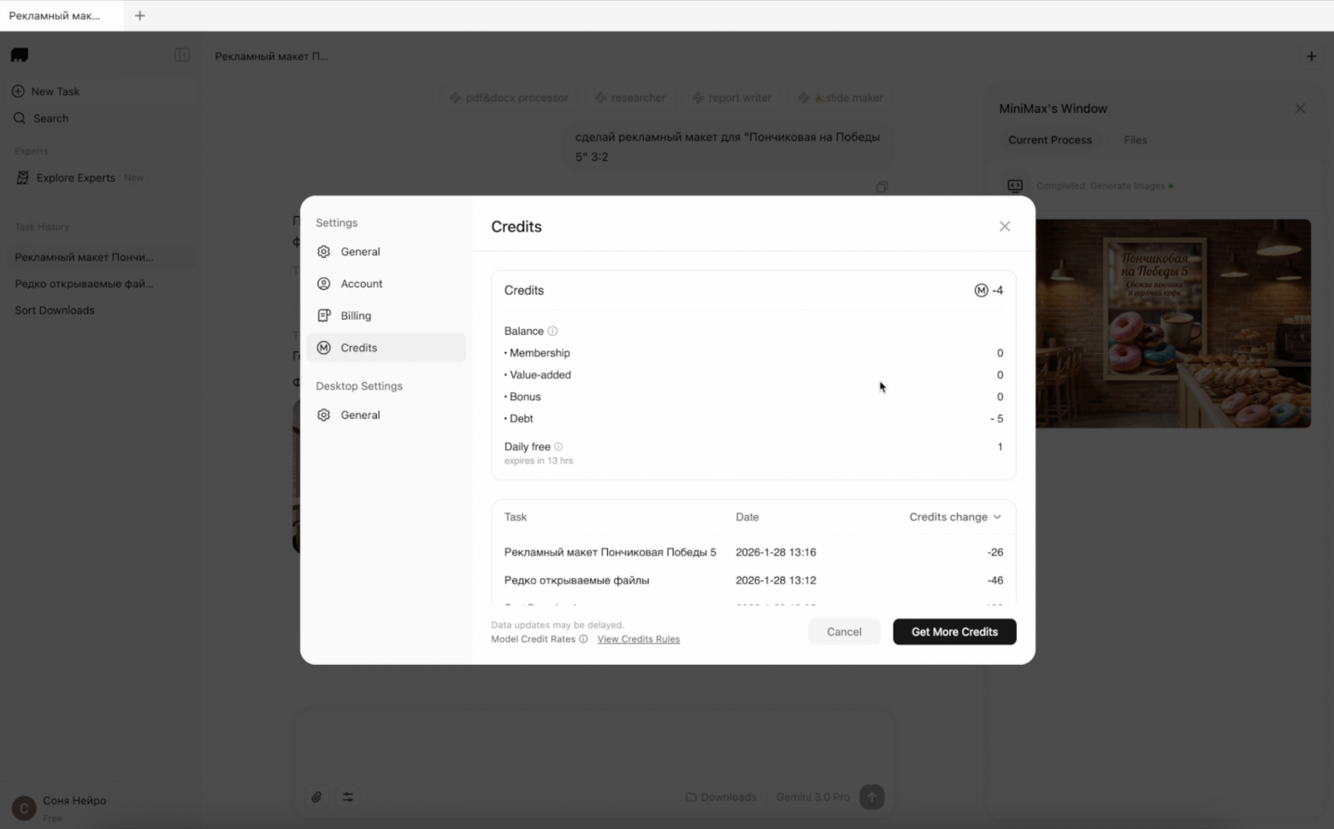Screen dimensions: 1334x829
Task: Open the Gemini 3.0 Pro model selector
Action: coord(812,797)
